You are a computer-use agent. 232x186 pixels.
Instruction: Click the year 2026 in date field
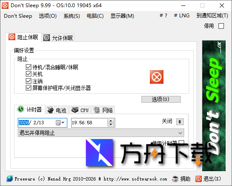[x=24, y=123]
